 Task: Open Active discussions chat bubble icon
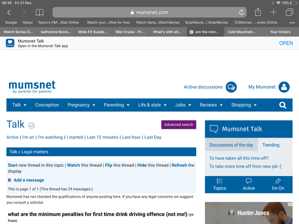[231, 87]
